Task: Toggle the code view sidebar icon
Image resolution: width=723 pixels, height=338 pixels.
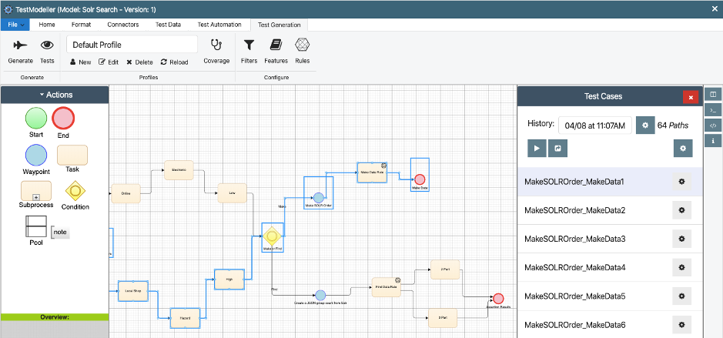Action: (713, 125)
